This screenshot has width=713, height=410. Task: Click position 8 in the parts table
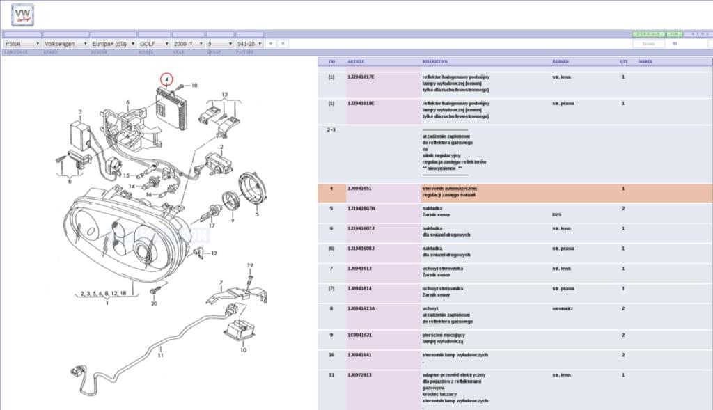[331, 308]
